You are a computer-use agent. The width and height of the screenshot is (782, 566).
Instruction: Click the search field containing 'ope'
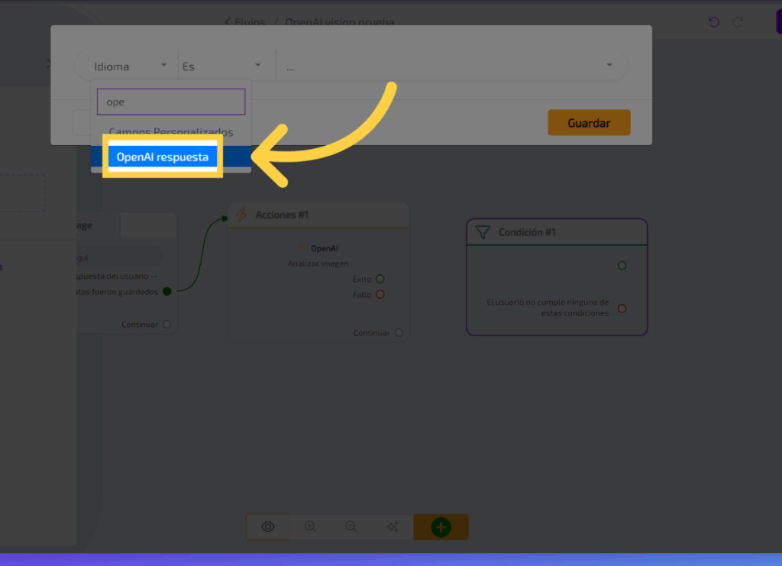pos(170,102)
